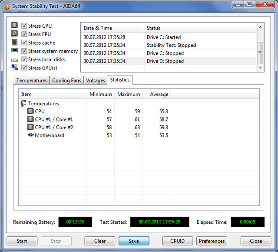278x252 pixels.
Task: Click the AIDA64 flame icon in title bar
Action: (x=7, y=6)
